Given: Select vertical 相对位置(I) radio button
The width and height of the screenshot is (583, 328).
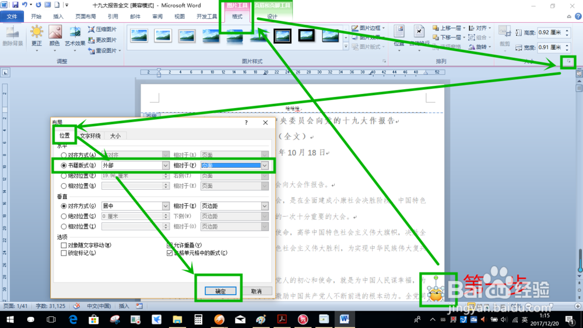Looking at the screenshot, I should pos(64,226).
